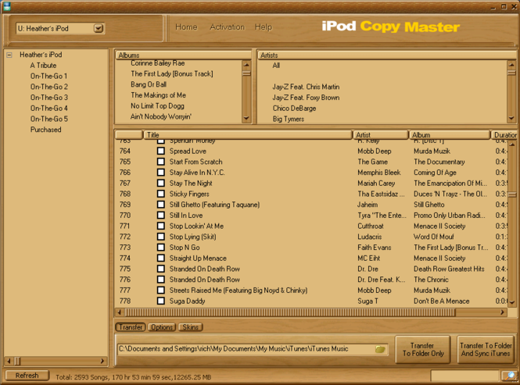Screen dimensions: 520x385
Task: Click the browse folder icon in path field
Action: click(380, 350)
